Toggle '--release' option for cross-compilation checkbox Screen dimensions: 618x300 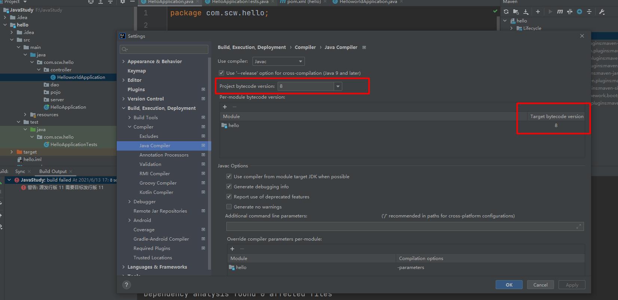pyautogui.click(x=221, y=73)
